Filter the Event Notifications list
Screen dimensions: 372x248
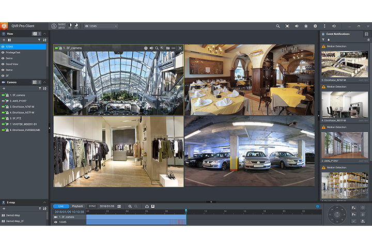[323, 40]
